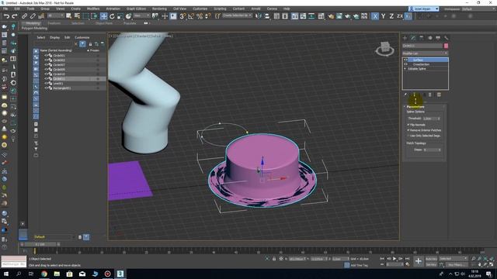497x279 pixels.
Task: Open the Create Selection Set dropdown
Action: (237, 15)
